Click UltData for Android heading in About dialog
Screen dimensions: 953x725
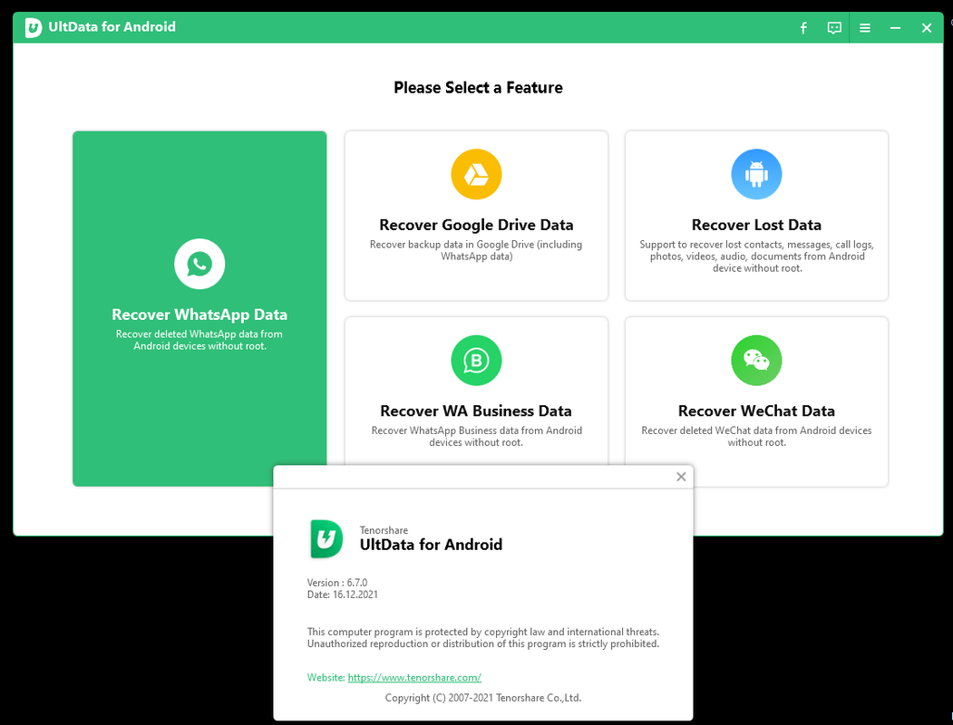click(x=431, y=544)
